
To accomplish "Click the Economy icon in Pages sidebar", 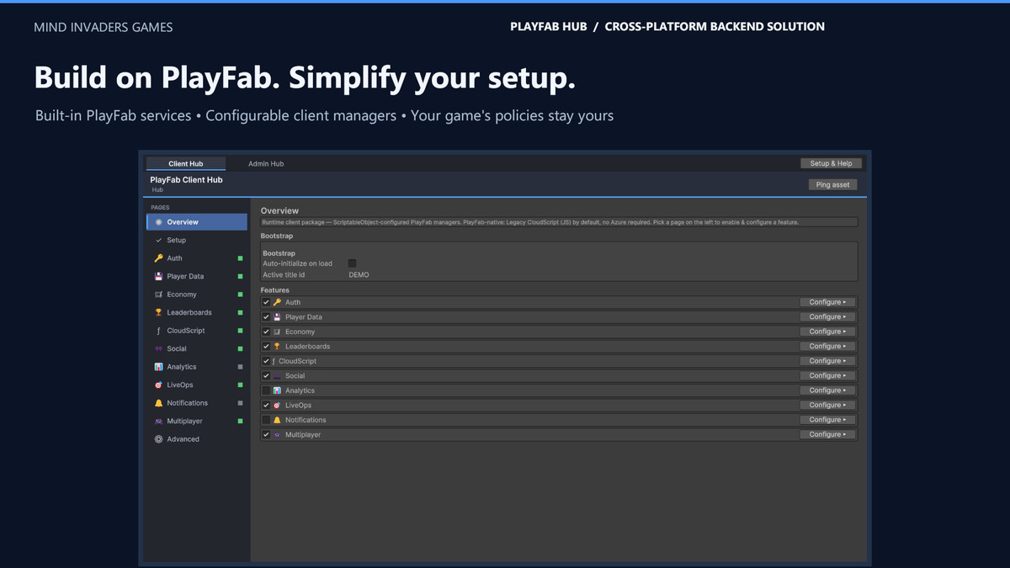I will pyautogui.click(x=159, y=295).
